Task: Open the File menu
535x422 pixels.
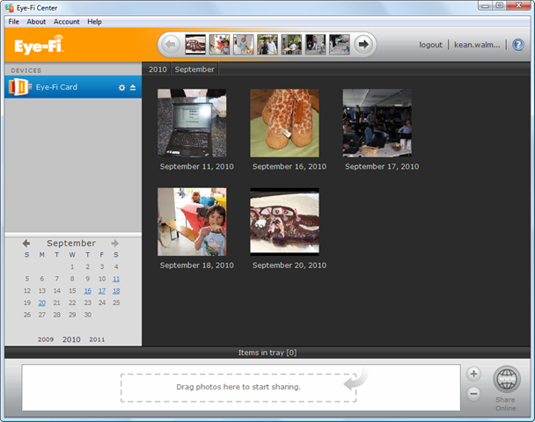Action: pos(13,21)
